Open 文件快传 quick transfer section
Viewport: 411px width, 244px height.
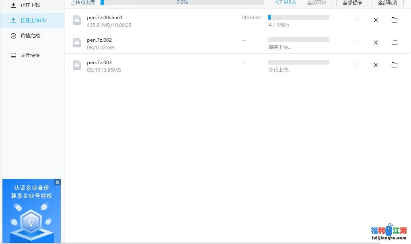point(30,55)
